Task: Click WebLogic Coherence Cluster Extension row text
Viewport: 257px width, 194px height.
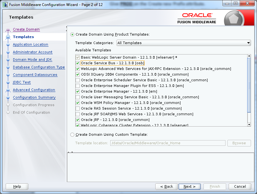Action: [x=134, y=125]
